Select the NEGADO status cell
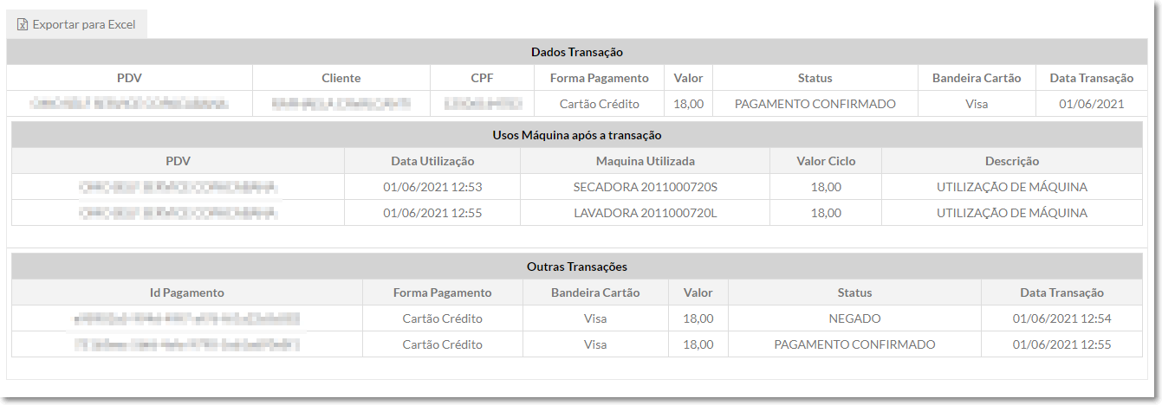1162x405 pixels. [854, 318]
